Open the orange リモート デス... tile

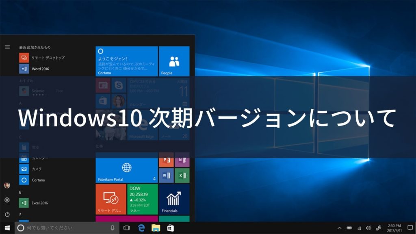tap(111, 199)
